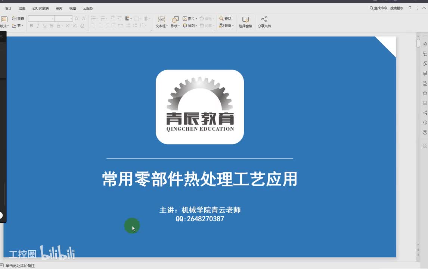Click the grid apps icon in sidebar
The height and width of the screenshot is (269, 428).
coord(425,146)
